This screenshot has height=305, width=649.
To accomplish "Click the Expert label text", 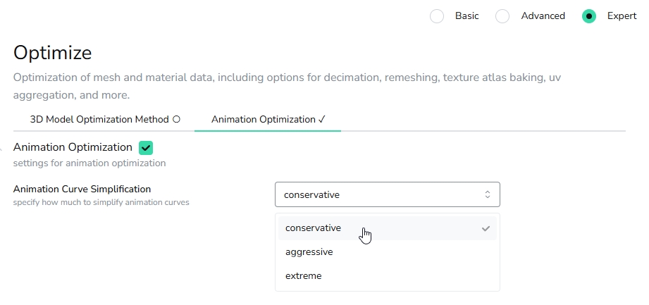I will pyautogui.click(x=622, y=15).
